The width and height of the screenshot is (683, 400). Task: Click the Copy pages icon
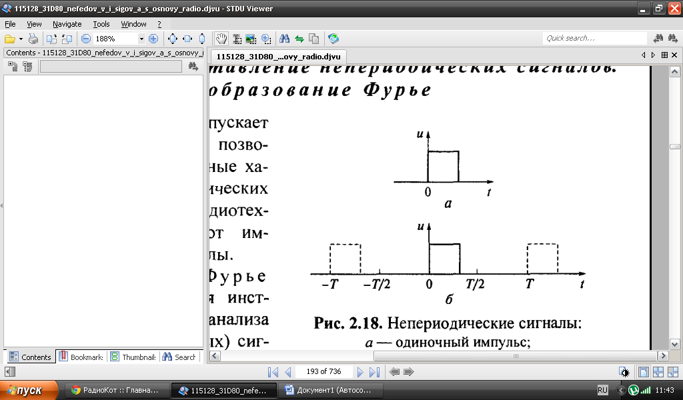[x=313, y=39]
